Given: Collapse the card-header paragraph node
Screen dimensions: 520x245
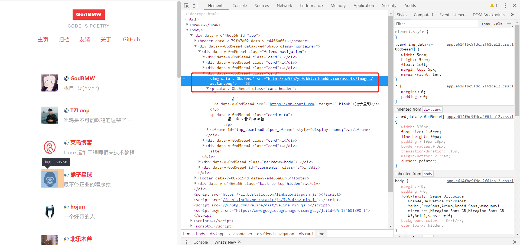Looking at the screenshot, I should (x=207, y=88).
